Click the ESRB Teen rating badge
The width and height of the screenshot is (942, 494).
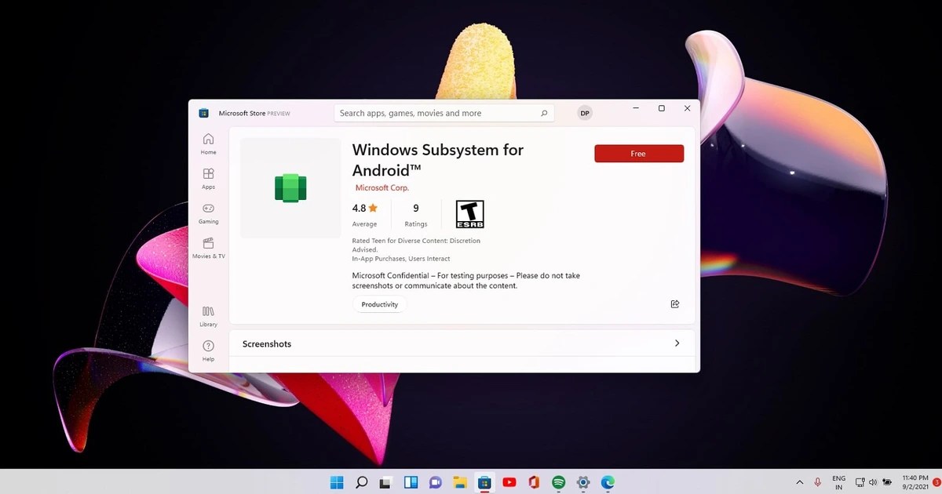pyautogui.click(x=469, y=212)
